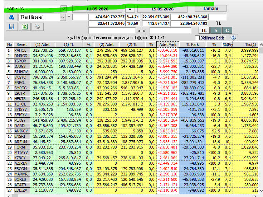The height and width of the screenshot is (197, 263).
Task: Select the SYISYV stock cell
Action: click(x=21, y=109)
